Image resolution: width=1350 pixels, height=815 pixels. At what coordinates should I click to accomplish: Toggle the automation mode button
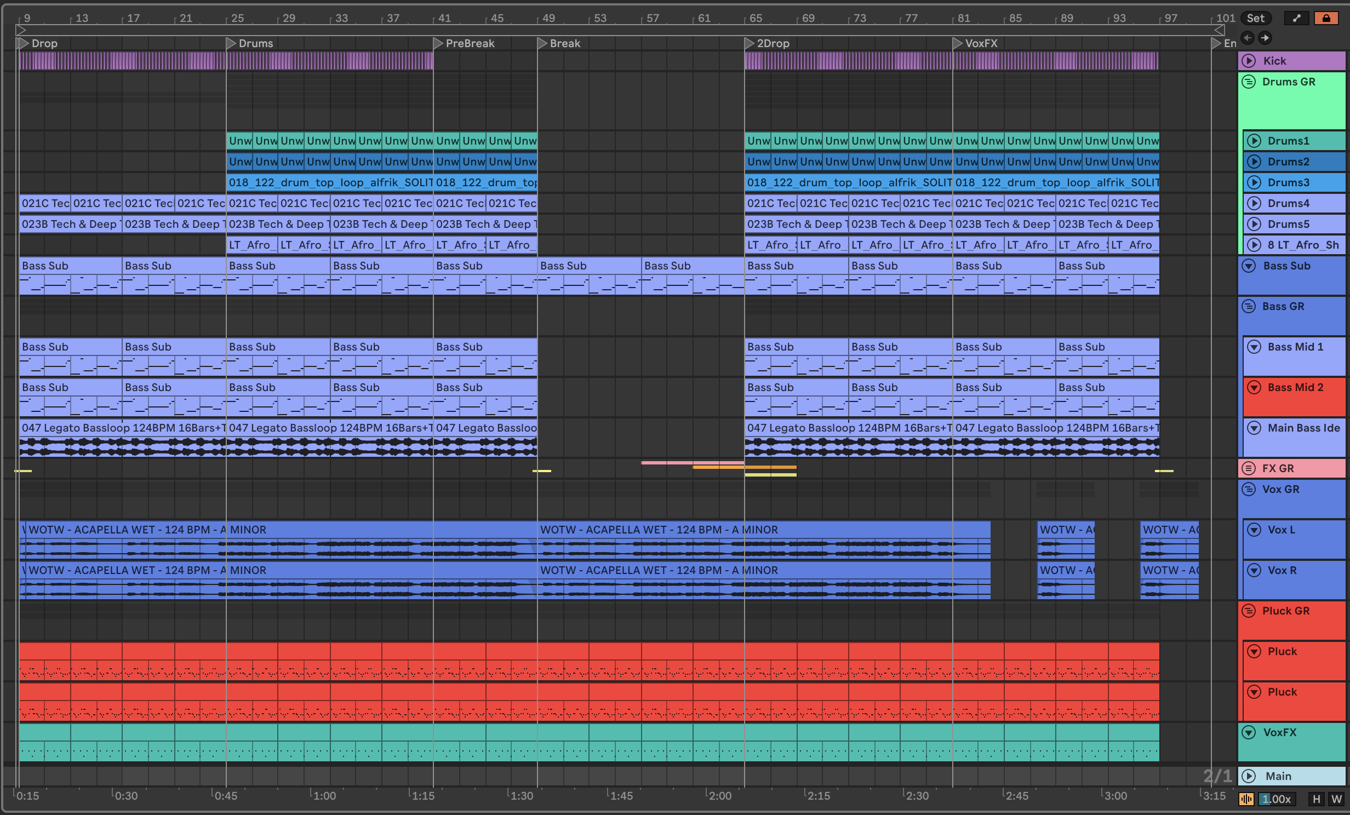click(1296, 18)
